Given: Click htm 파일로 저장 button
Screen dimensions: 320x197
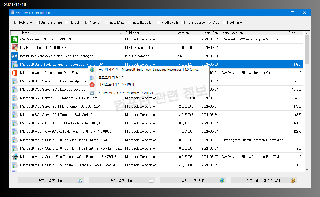Looking at the screenshot, I should pyautogui.click(x=51, y=180).
